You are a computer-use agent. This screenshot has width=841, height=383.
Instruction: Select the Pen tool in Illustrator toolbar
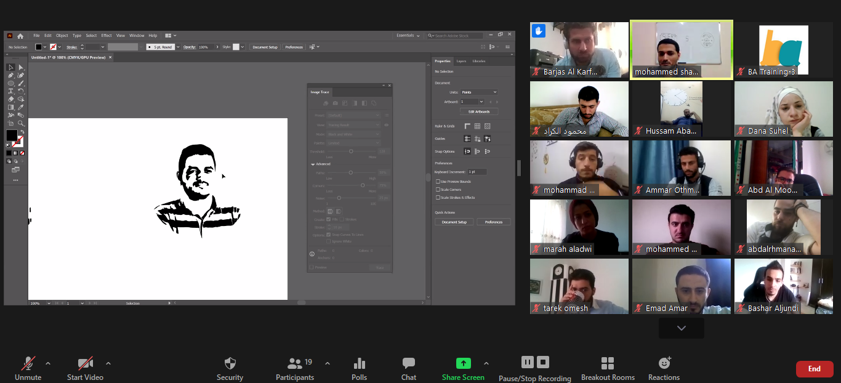click(11, 75)
